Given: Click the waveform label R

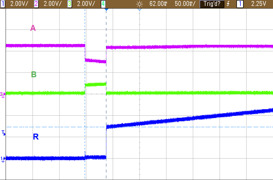Looking at the screenshot, I should pyautogui.click(x=36, y=136).
